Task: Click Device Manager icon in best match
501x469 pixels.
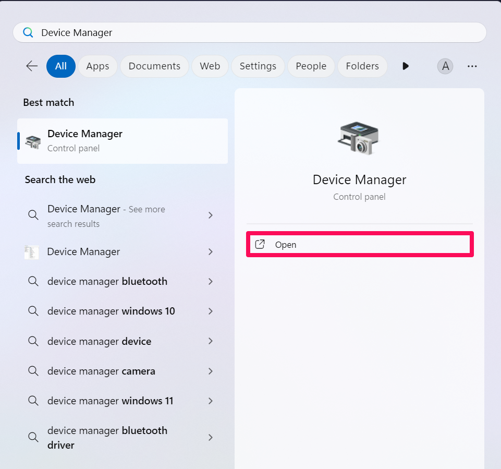Action: [33, 142]
